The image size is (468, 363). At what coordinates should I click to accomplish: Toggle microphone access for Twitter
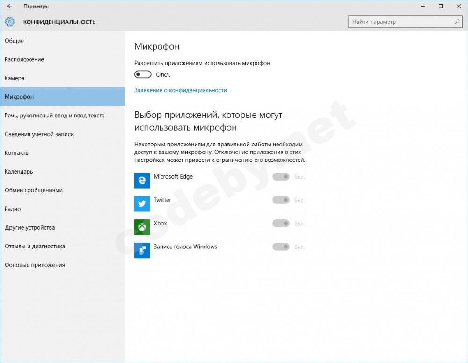coord(281,200)
